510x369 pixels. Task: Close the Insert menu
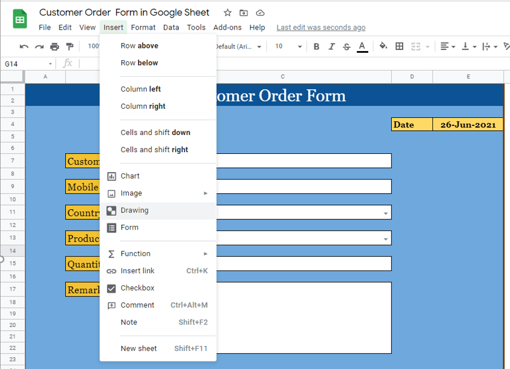click(113, 27)
